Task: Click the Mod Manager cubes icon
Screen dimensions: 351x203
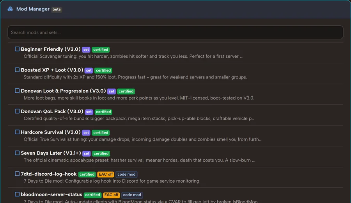Action: point(10,9)
